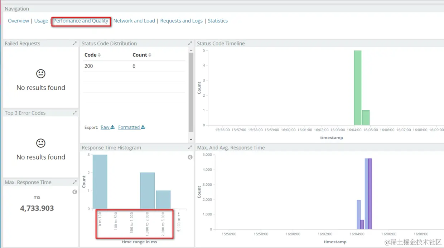The height and width of the screenshot is (248, 444).
Task: Open the Requests and Logs link
Action: [181, 20]
